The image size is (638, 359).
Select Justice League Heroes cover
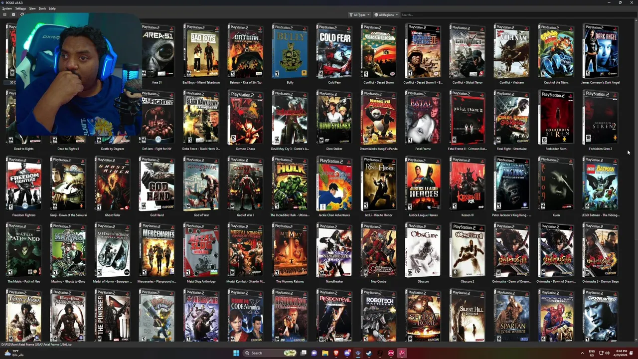coord(423,184)
